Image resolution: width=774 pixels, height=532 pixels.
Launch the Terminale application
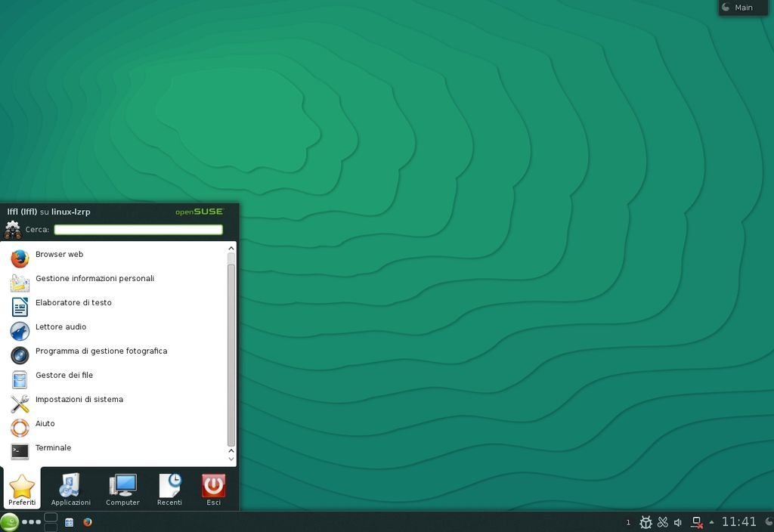(53, 448)
